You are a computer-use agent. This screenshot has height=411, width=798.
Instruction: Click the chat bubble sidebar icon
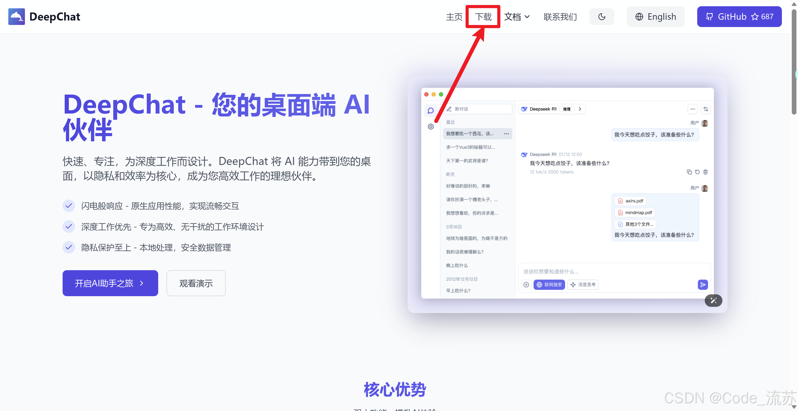coord(430,111)
